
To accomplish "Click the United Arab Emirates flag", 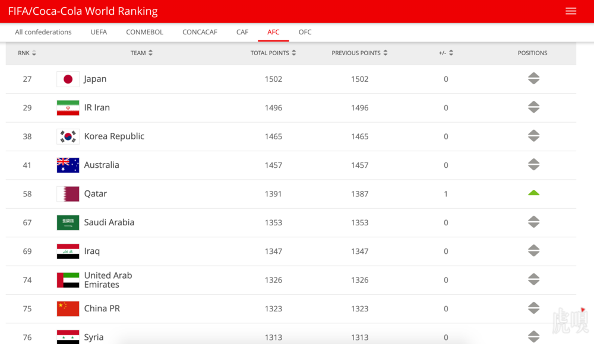I will point(68,280).
